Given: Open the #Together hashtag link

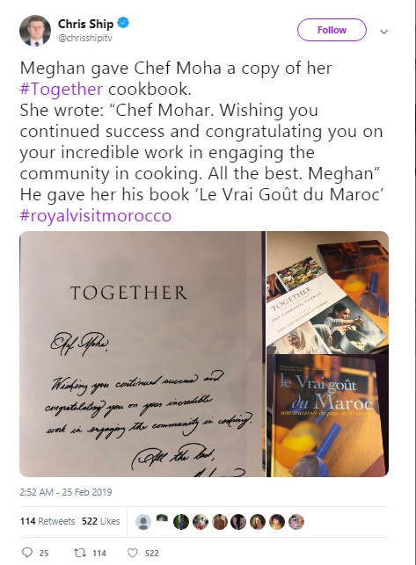Looking at the screenshot, I should point(62,89).
